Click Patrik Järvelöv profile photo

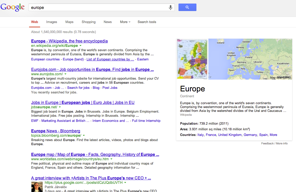point(37,187)
